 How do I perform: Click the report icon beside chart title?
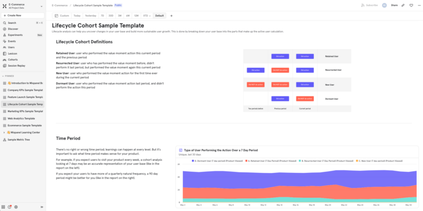181,150
